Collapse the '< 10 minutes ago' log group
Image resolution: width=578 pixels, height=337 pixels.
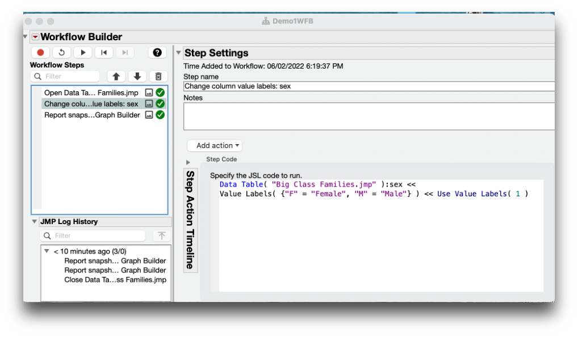tap(47, 251)
